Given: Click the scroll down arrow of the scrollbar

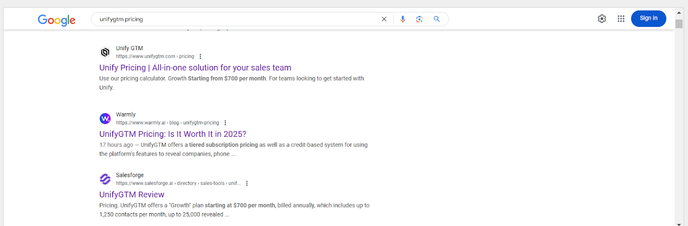Looking at the screenshot, I should [x=679, y=224].
